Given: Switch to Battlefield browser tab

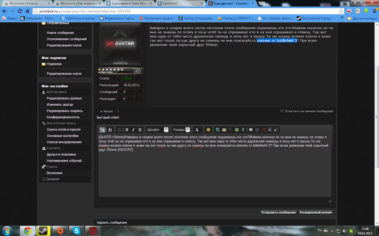Looking at the screenshot, I should click(x=180, y=3).
